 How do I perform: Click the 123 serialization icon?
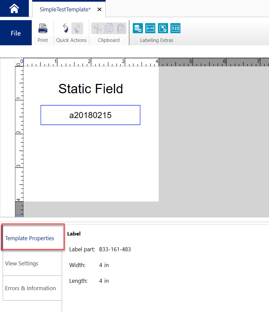pos(175,28)
